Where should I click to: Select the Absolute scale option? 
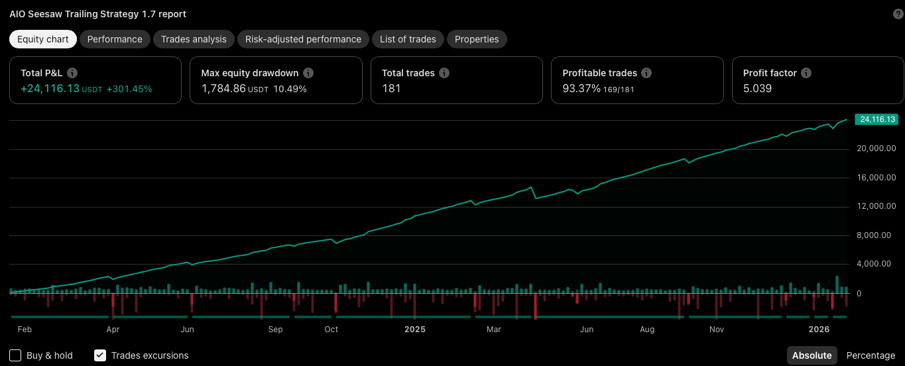(812, 355)
